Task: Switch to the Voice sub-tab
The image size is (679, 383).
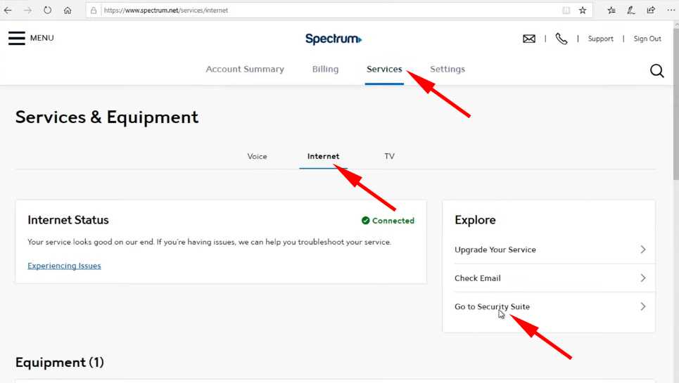Action: 258,157
